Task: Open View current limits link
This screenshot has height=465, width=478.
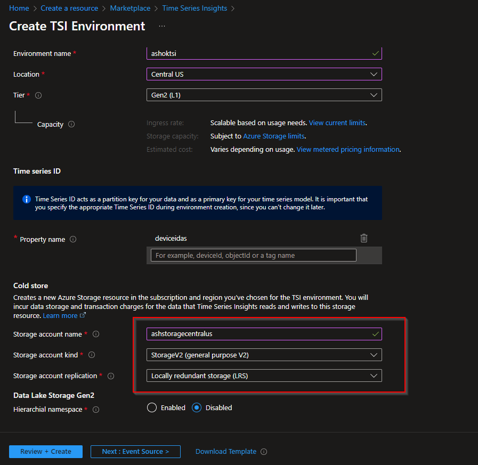Action: (337, 123)
